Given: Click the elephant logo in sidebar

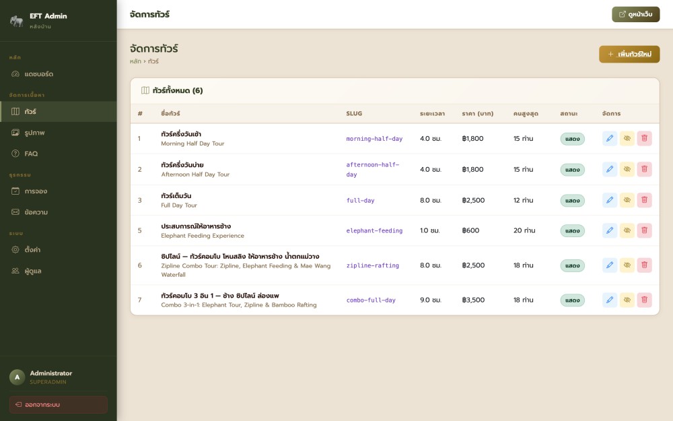Looking at the screenshot, I should [x=17, y=21].
